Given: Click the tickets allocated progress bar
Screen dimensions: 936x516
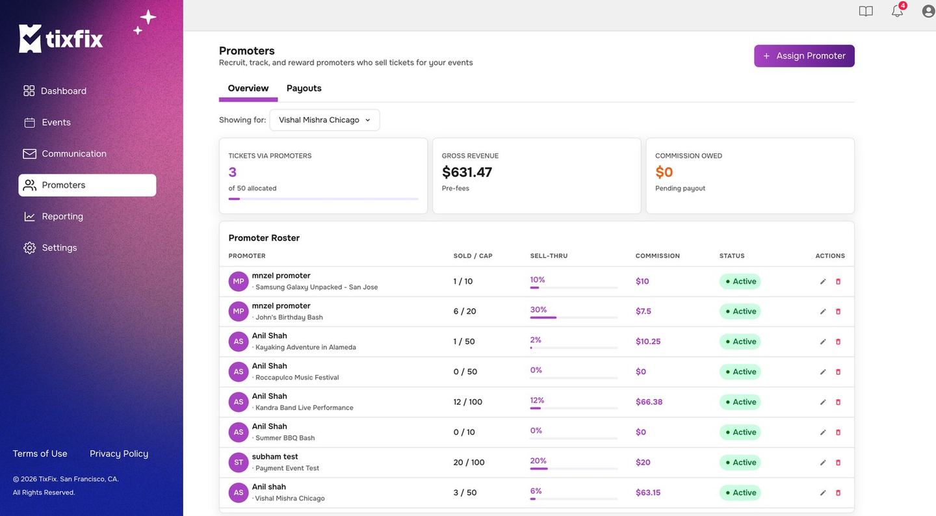Looking at the screenshot, I should coord(323,199).
